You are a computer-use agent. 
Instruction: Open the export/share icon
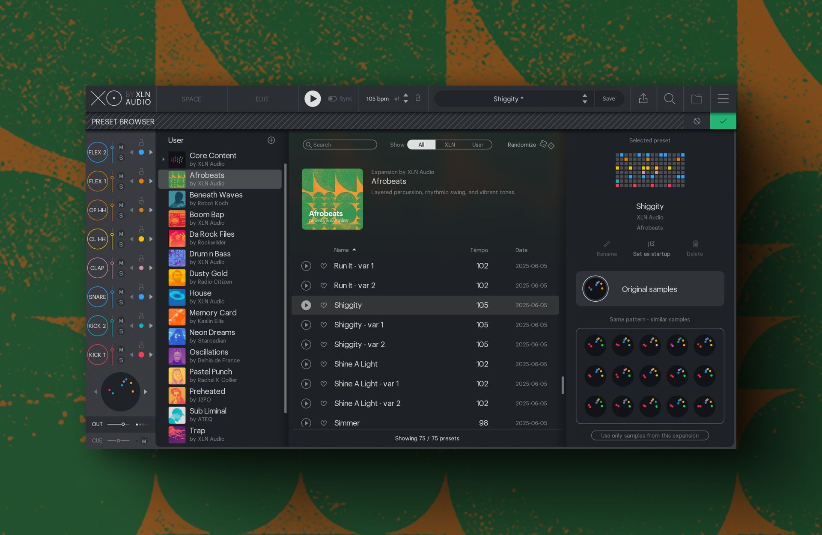643,99
